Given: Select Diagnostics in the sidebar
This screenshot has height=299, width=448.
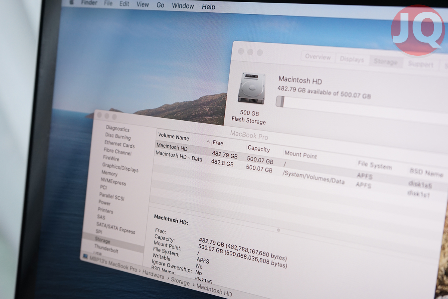Looking at the screenshot, I should [118, 129].
